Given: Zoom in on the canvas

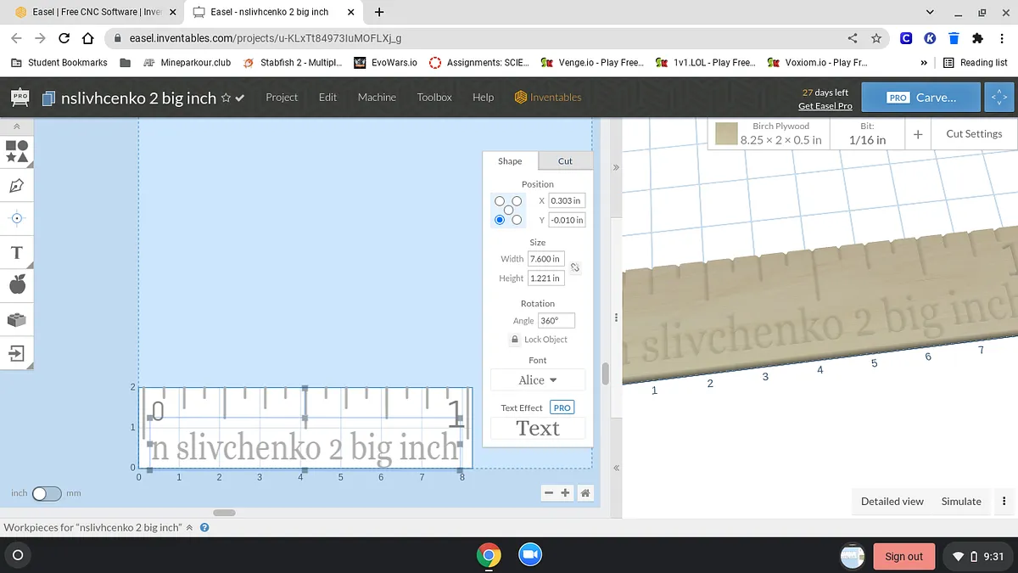Looking at the screenshot, I should coord(566,493).
